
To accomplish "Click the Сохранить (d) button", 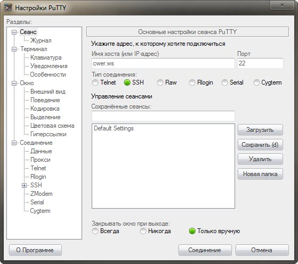I will 260,145.
